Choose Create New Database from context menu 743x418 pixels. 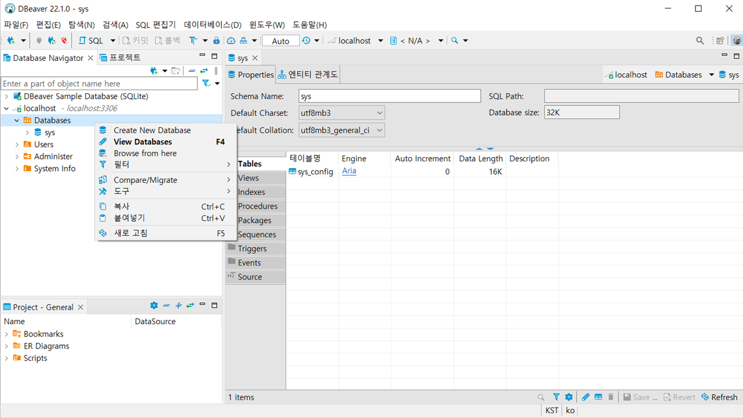point(165,130)
